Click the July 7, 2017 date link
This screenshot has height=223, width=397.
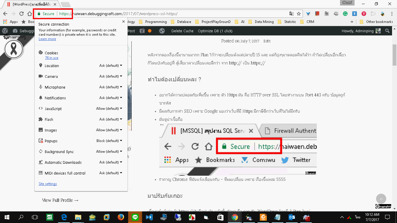point(250,41)
